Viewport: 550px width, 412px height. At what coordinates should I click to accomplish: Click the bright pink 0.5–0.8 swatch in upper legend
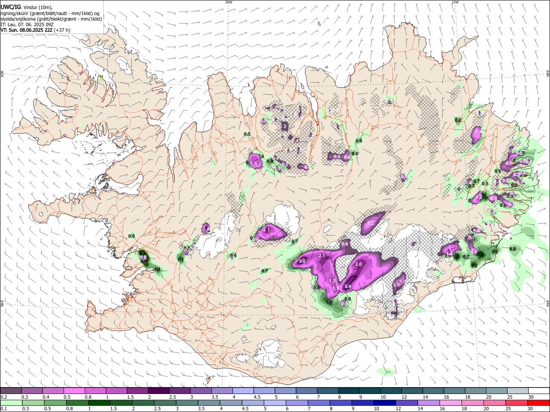click(x=74, y=391)
